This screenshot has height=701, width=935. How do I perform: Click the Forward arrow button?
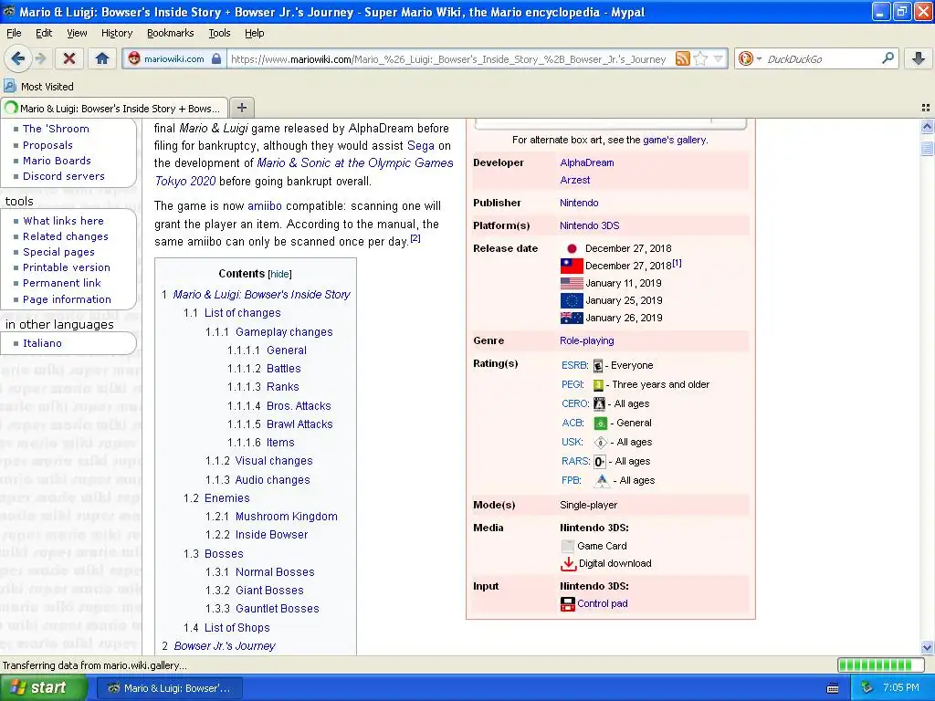point(40,58)
